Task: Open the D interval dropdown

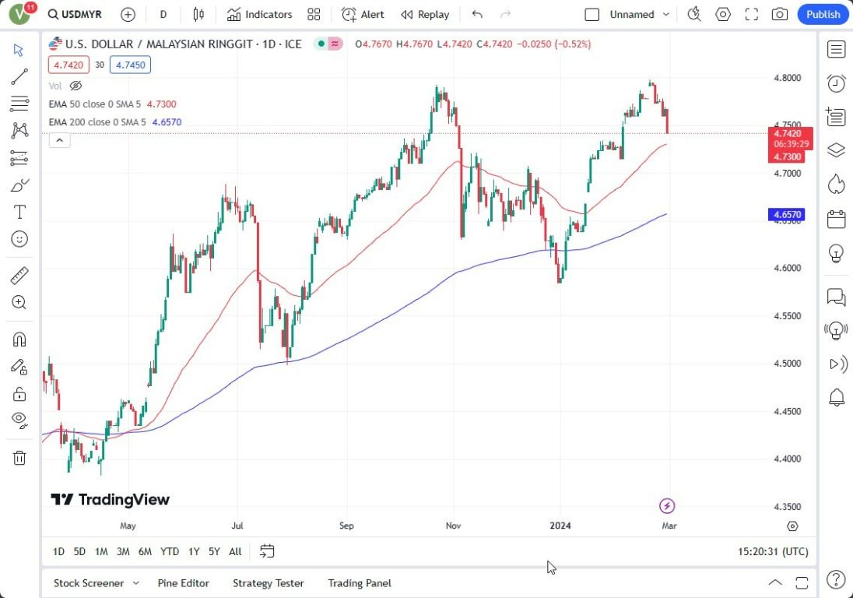Action: click(x=163, y=14)
